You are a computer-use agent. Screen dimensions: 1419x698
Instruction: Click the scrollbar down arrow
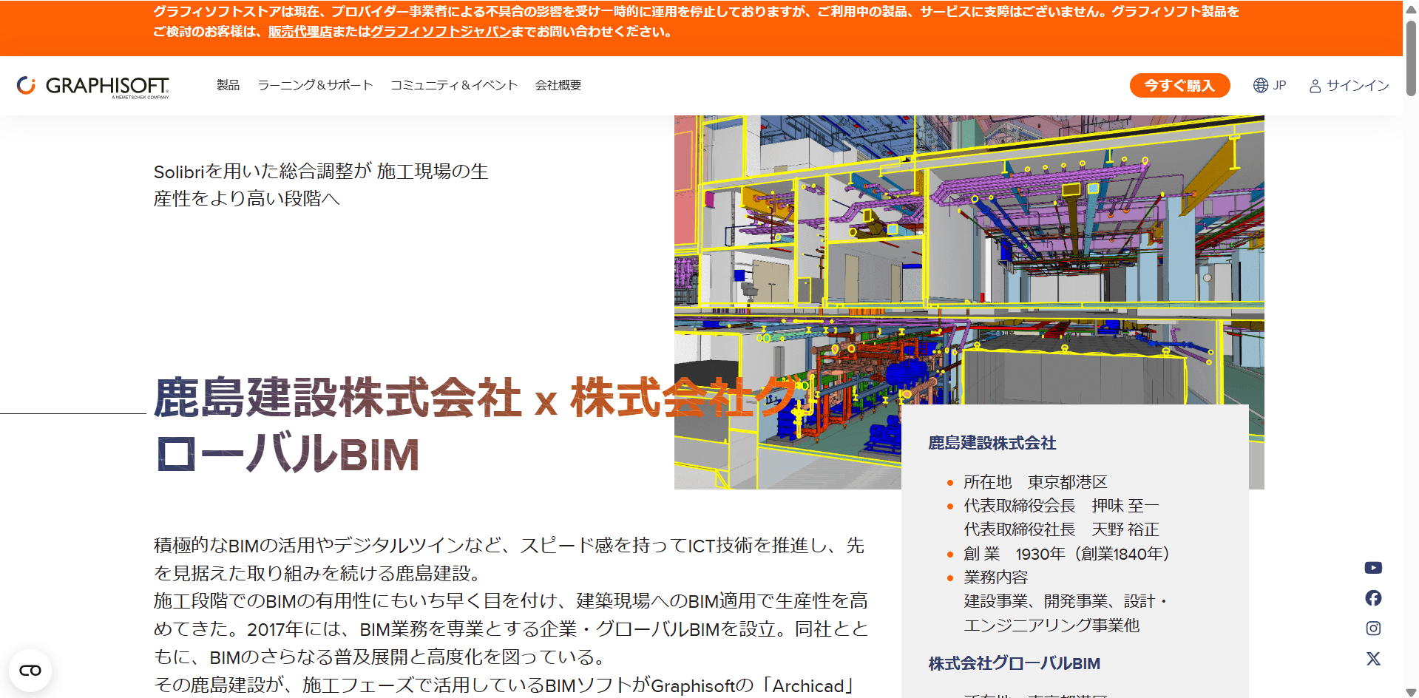1411,692
